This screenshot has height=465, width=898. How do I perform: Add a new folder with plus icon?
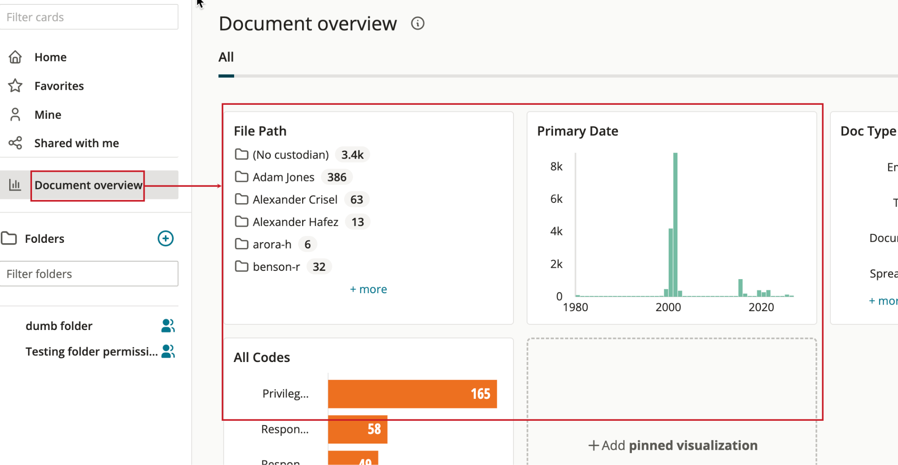[165, 238]
